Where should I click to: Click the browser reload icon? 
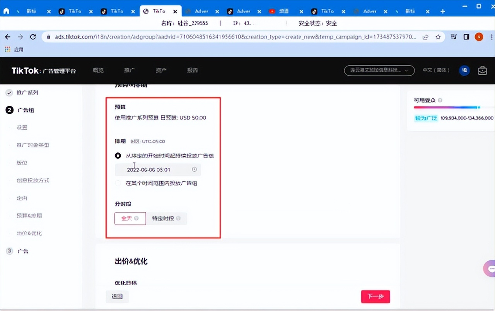pyautogui.click(x=33, y=37)
